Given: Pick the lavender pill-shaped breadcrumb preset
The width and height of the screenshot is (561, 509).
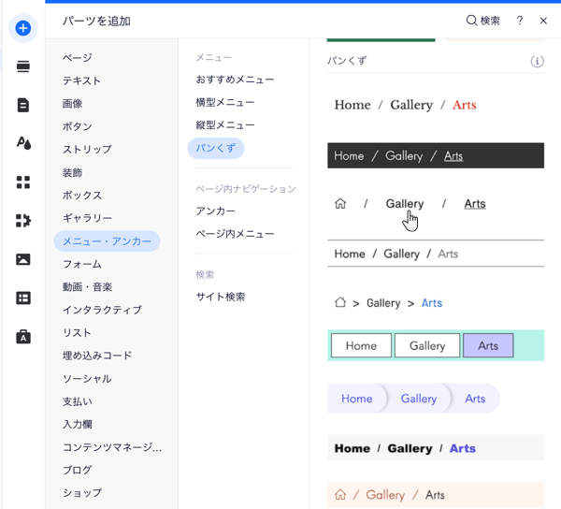Looking at the screenshot, I should pyautogui.click(x=413, y=399).
